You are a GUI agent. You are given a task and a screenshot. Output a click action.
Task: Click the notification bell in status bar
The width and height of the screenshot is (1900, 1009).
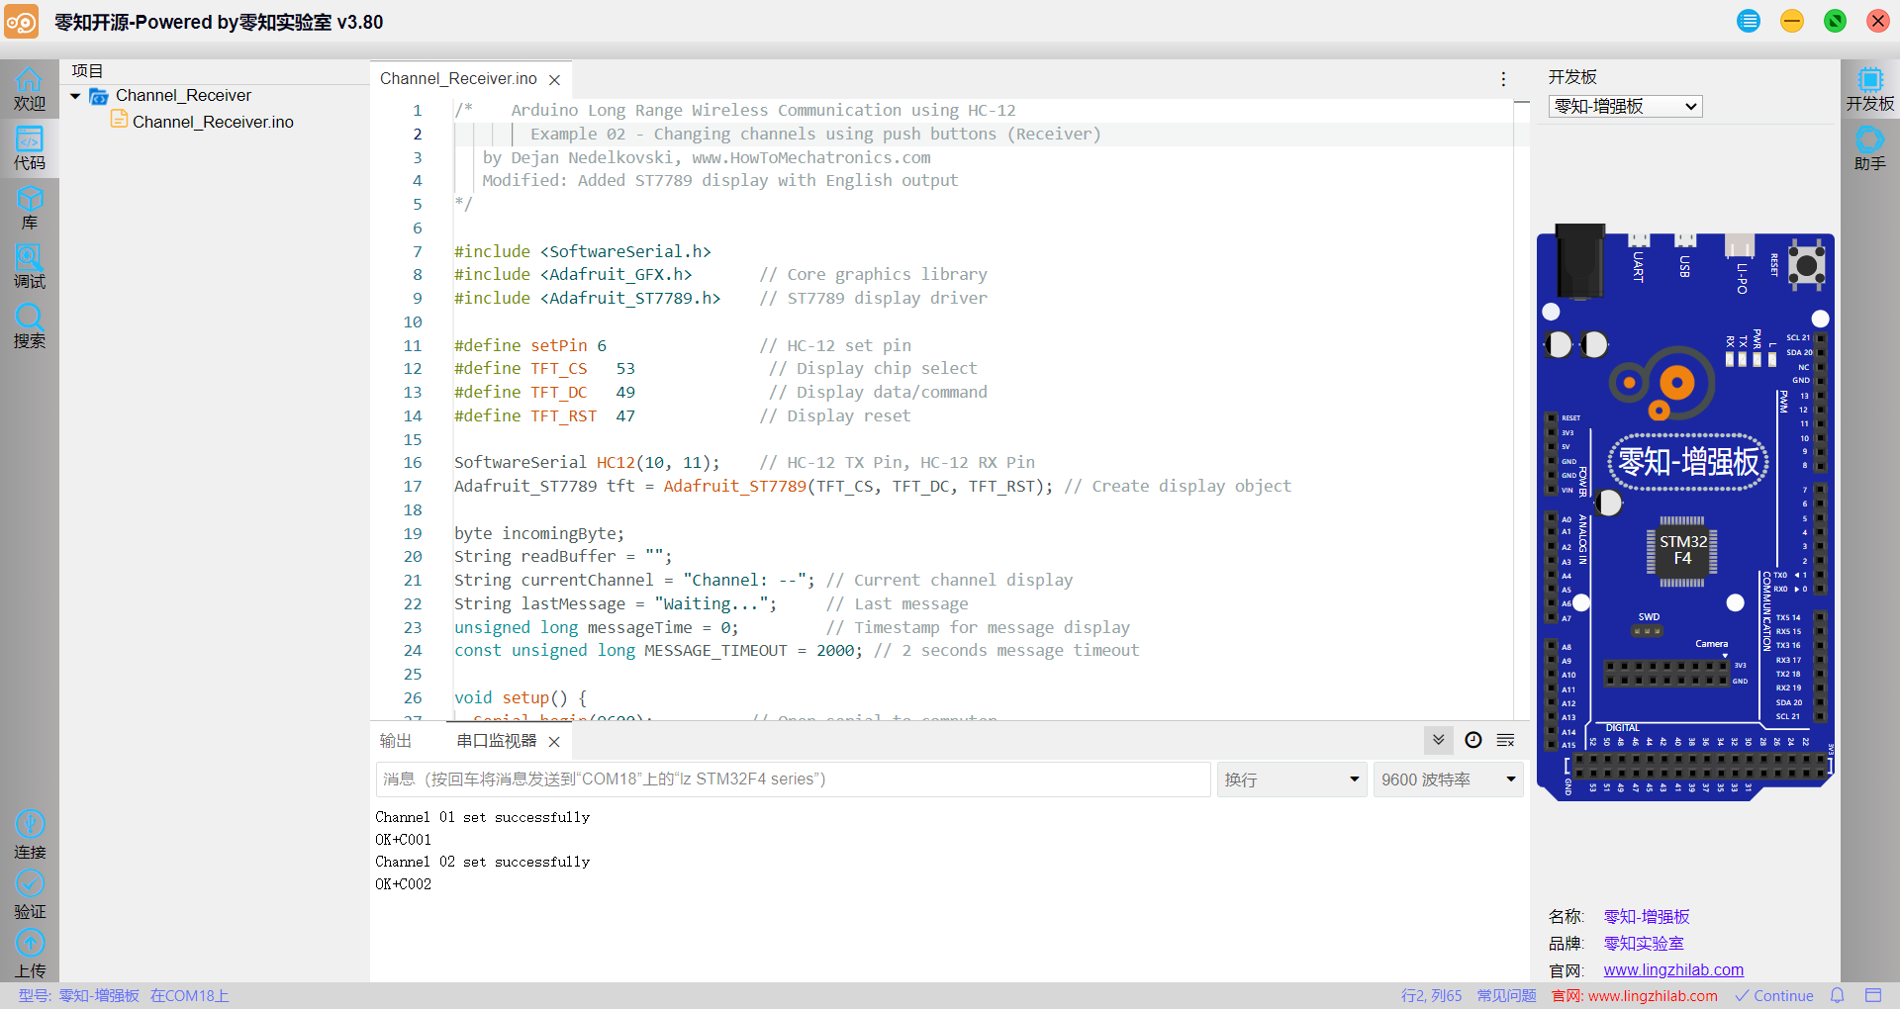tap(1838, 995)
